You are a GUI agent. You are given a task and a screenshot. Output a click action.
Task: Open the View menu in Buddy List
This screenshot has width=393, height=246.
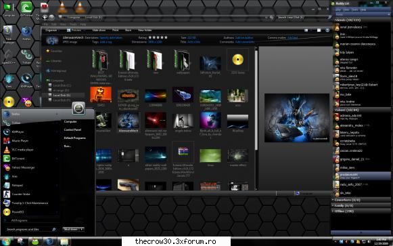346,9
